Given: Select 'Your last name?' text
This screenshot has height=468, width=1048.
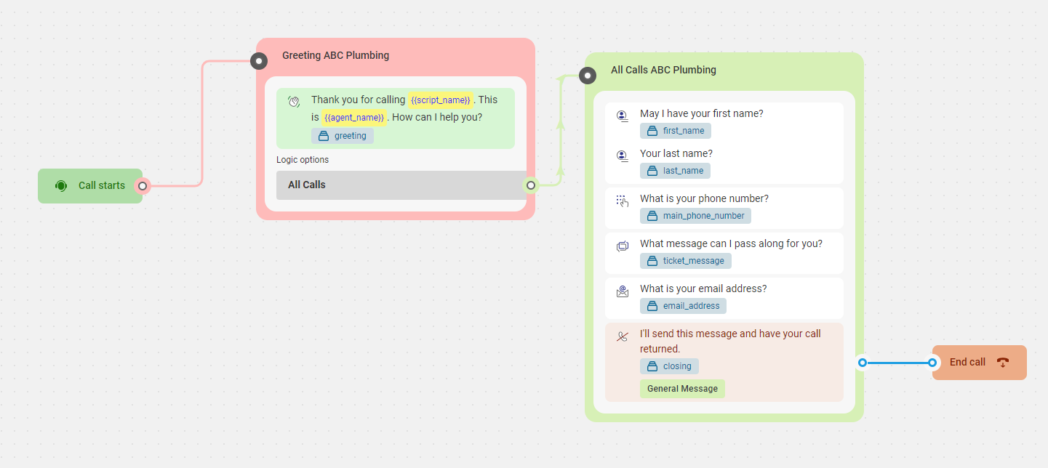Looking at the screenshot, I should [676, 153].
